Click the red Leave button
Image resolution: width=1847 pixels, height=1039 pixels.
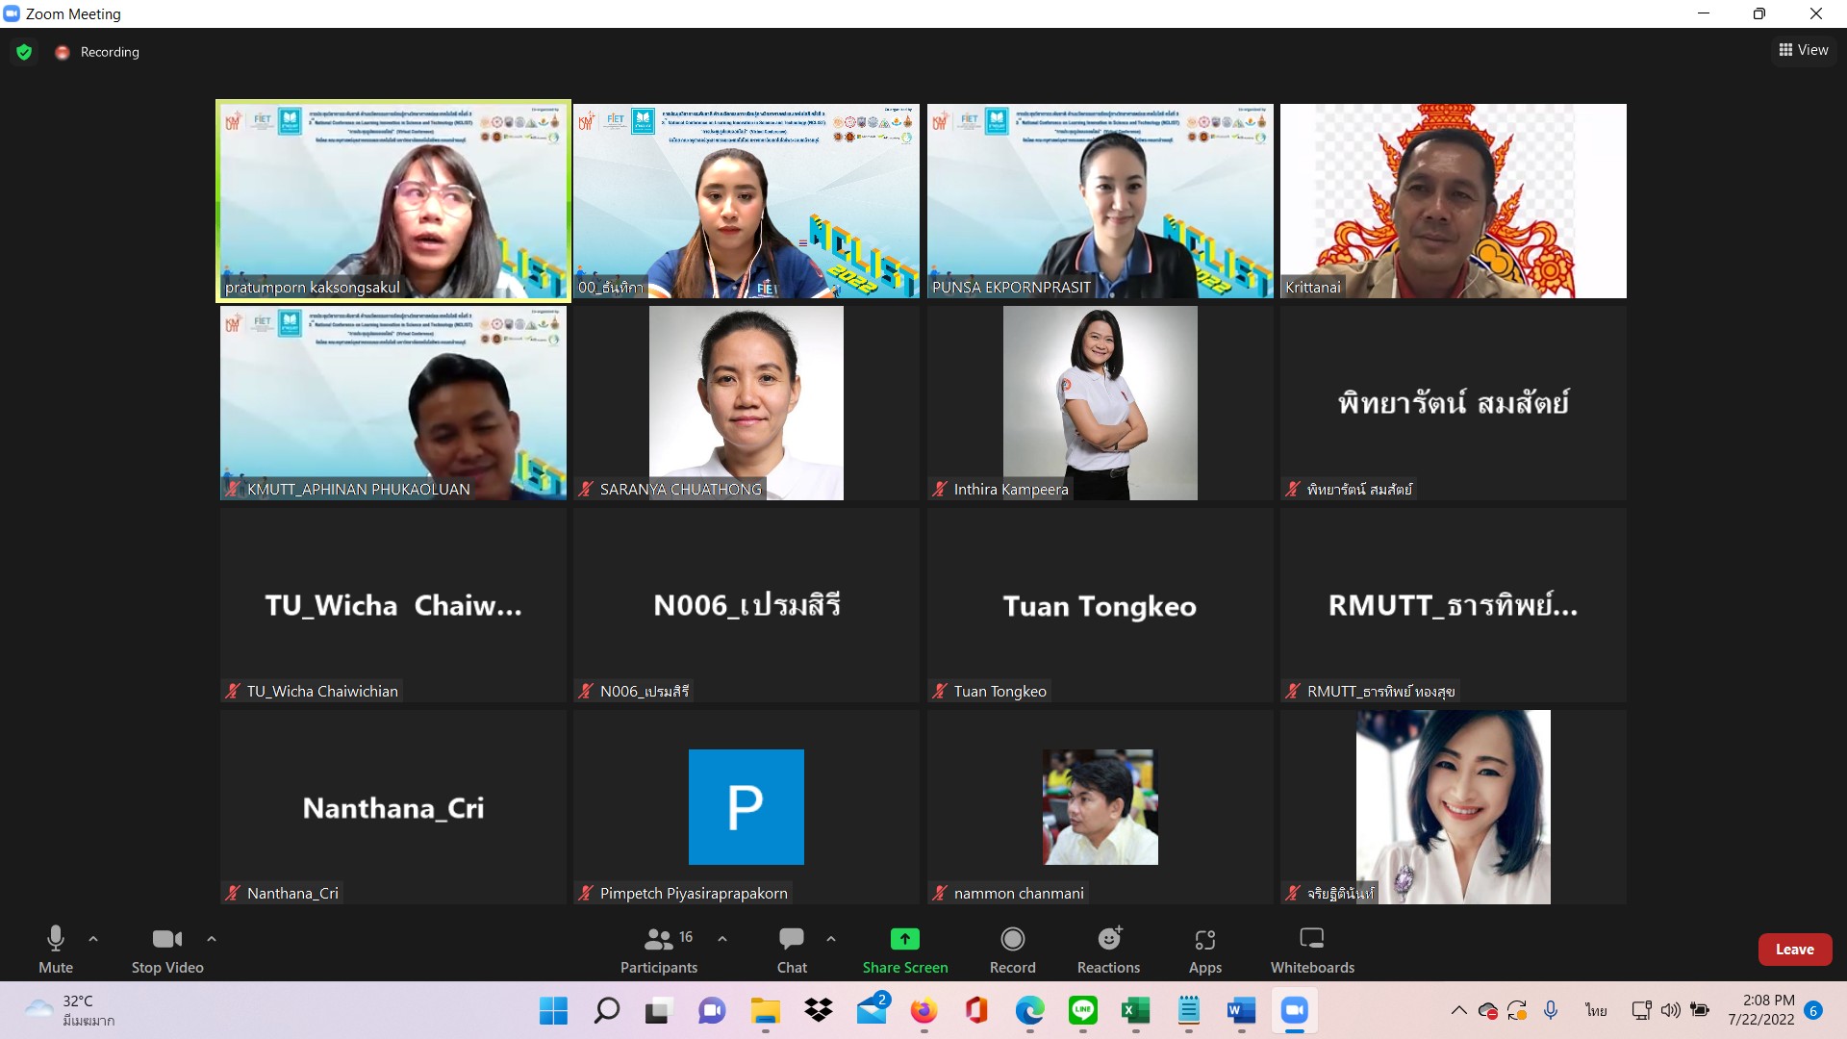pyautogui.click(x=1794, y=949)
